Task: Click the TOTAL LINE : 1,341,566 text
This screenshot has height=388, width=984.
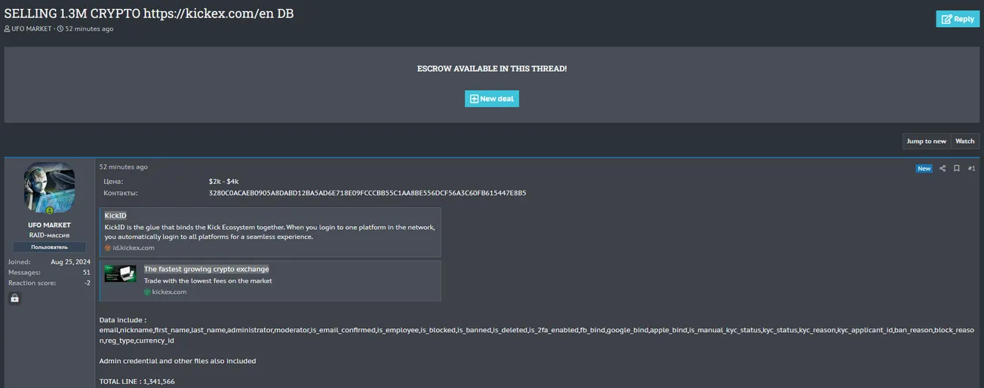Action: [x=137, y=381]
